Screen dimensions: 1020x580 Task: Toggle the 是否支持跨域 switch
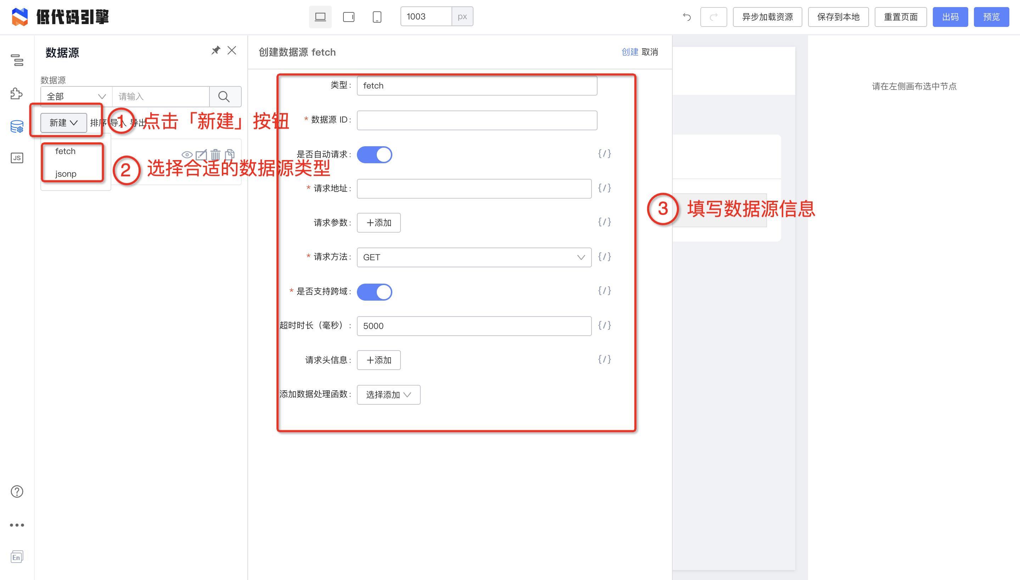coord(374,292)
